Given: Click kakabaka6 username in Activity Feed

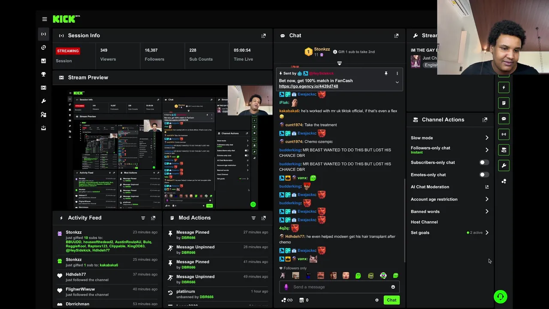Looking at the screenshot, I should [x=109, y=265].
